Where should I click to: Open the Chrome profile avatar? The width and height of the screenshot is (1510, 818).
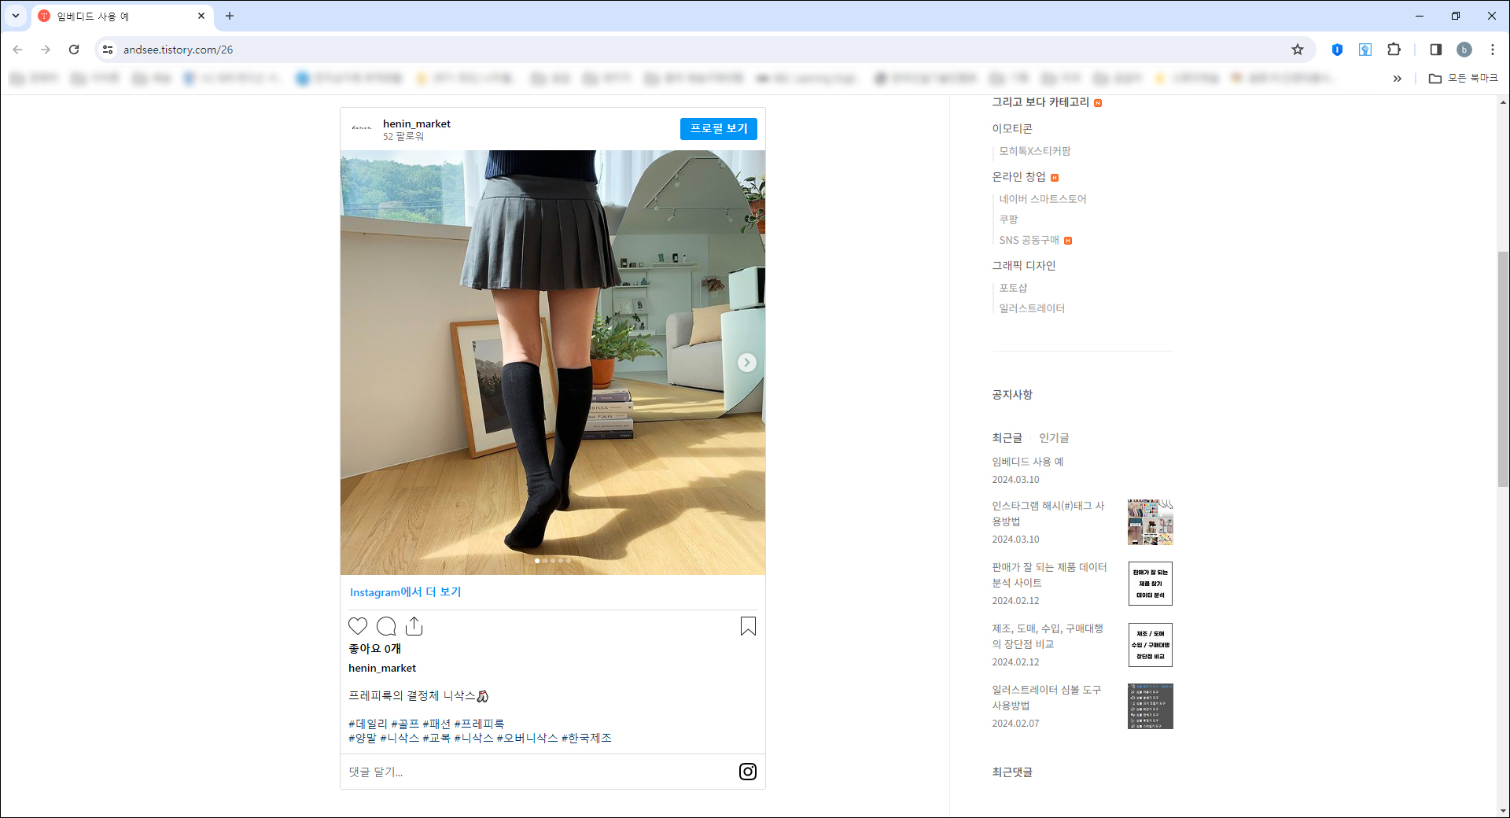click(x=1464, y=50)
